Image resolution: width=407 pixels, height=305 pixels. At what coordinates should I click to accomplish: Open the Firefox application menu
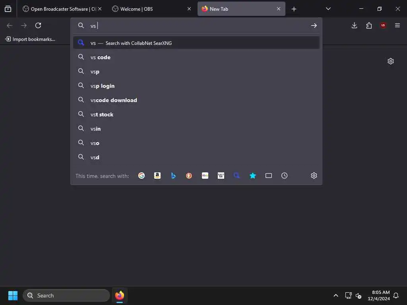coord(397,25)
